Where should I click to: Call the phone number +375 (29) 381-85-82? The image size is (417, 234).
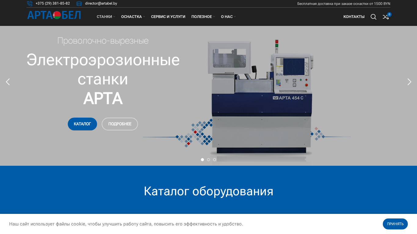(53, 3)
